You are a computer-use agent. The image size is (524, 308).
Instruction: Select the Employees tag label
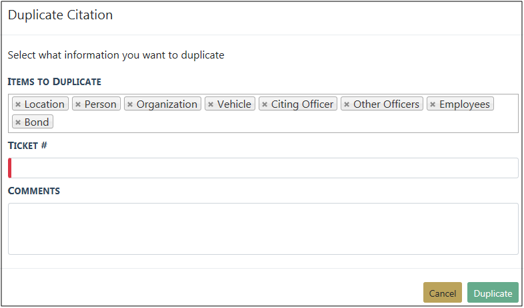465,104
